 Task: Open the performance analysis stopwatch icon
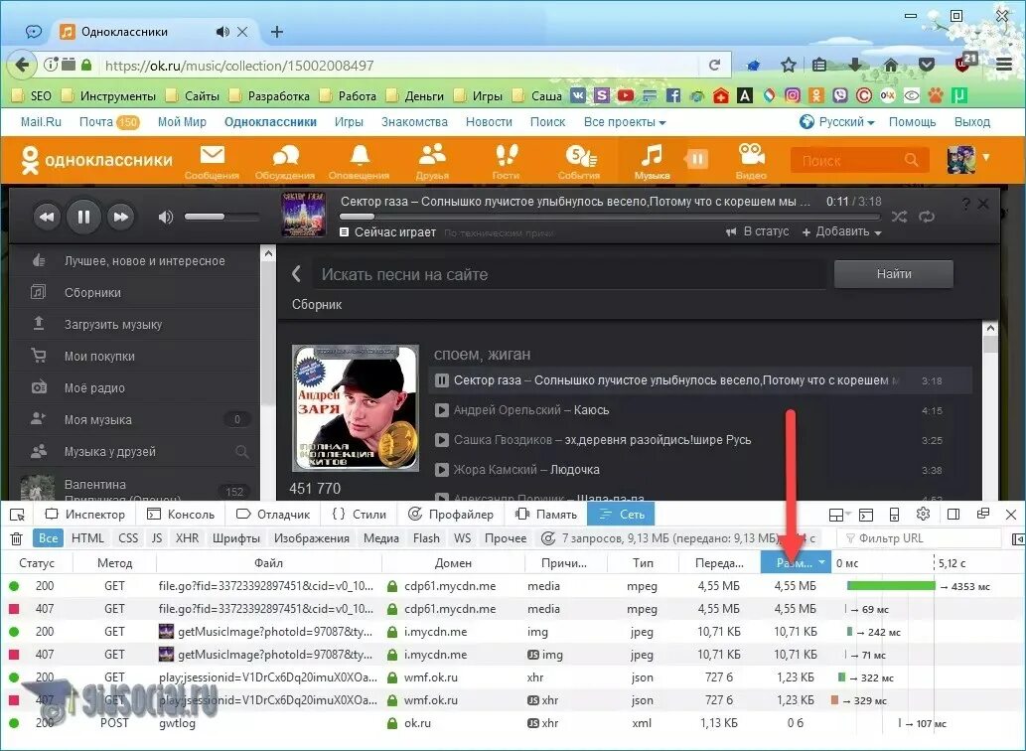pyautogui.click(x=547, y=538)
